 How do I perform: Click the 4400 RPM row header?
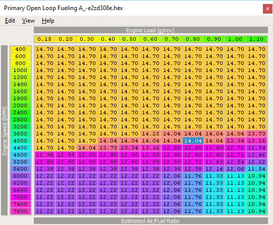click(21, 148)
